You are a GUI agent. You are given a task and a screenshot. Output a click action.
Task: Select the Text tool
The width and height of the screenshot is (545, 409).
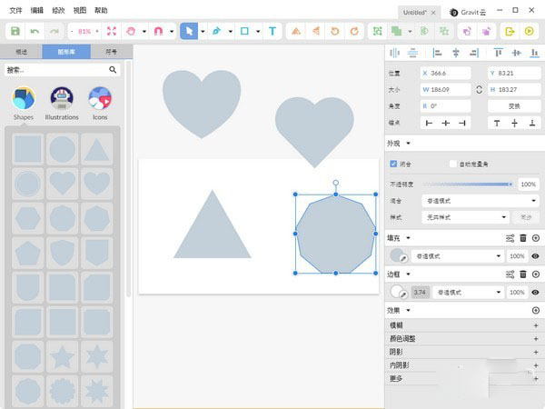tap(272, 31)
